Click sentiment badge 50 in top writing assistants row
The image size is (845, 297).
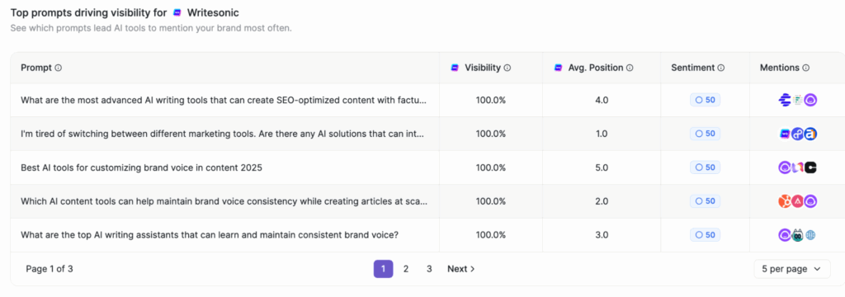pos(705,235)
